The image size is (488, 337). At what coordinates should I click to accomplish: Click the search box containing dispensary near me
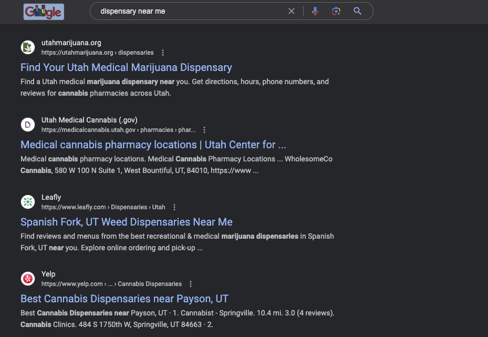190,11
